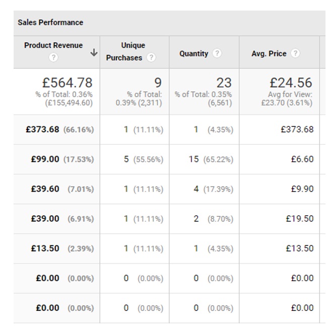330x335 pixels.
Task: Click the help icon under Product Revenue
Action: pos(53,58)
